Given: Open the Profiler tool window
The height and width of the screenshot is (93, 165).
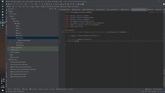Looking at the screenshot, I should click(x=52, y=89).
